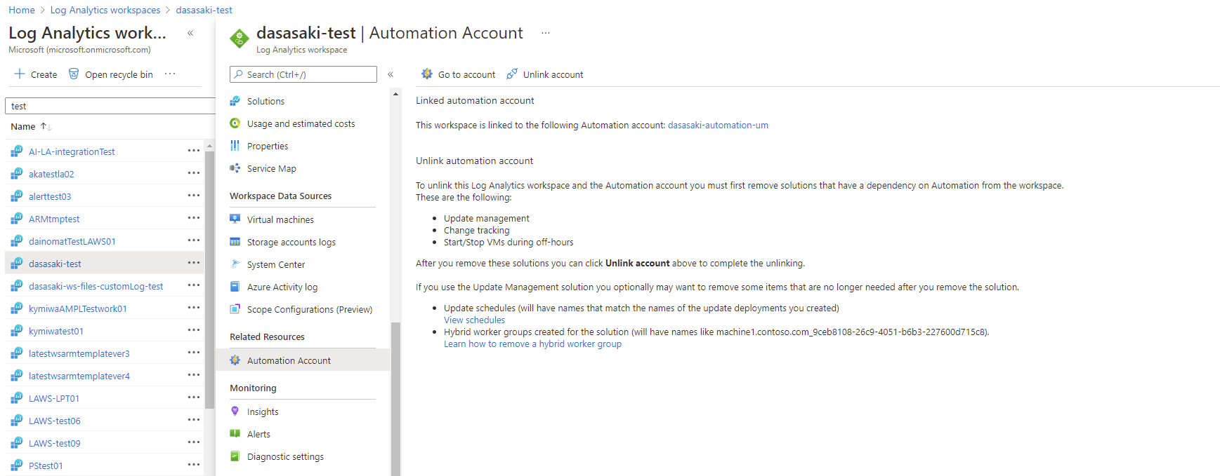Open context menu for dasasaki-test row
The width and height of the screenshot is (1220, 476).
point(194,263)
